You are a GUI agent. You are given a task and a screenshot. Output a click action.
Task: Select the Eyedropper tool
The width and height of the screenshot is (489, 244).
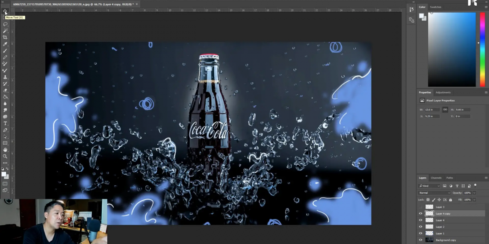click(x=5, y=44)
